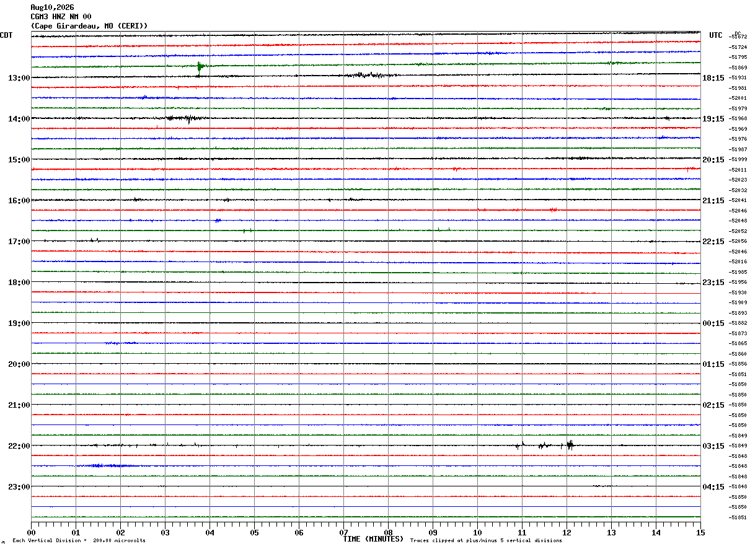Click the UTC timezone header
The width and height of the screenshot is (750, 549).
tap(716, 35)
